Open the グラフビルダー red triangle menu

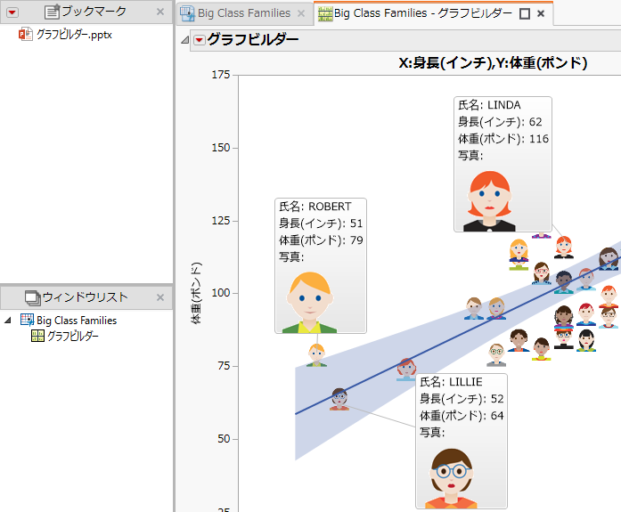point(200,40)
